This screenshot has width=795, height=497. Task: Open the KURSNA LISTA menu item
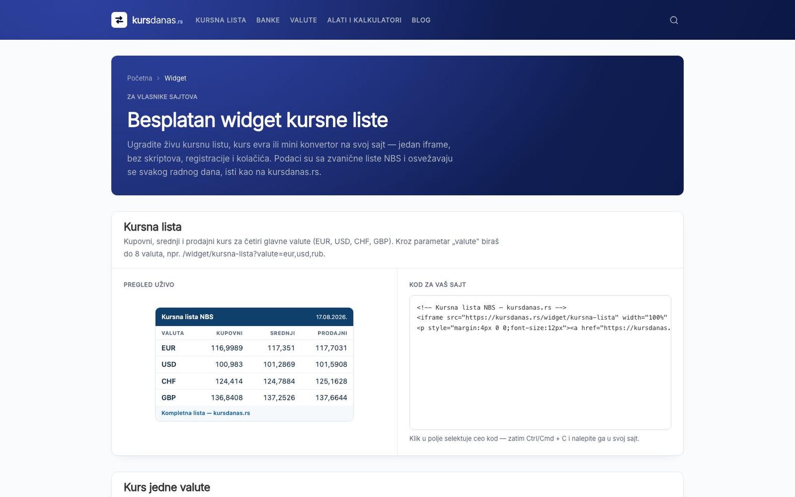[221, 20]
